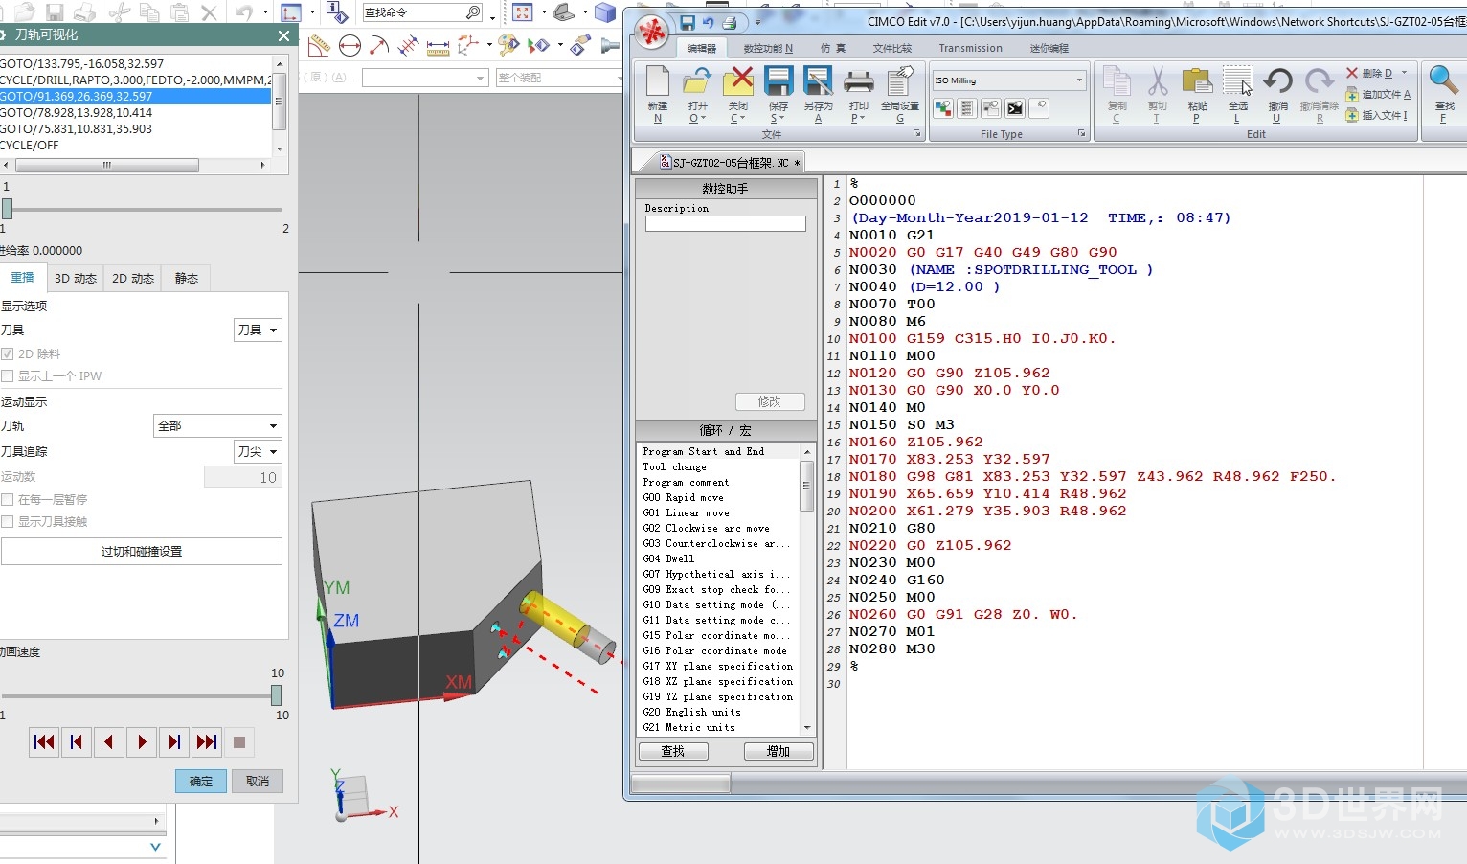Screen dimensions: 1467x864
Task: Click the Select All (全选) icon
Action: (1237, 82)
